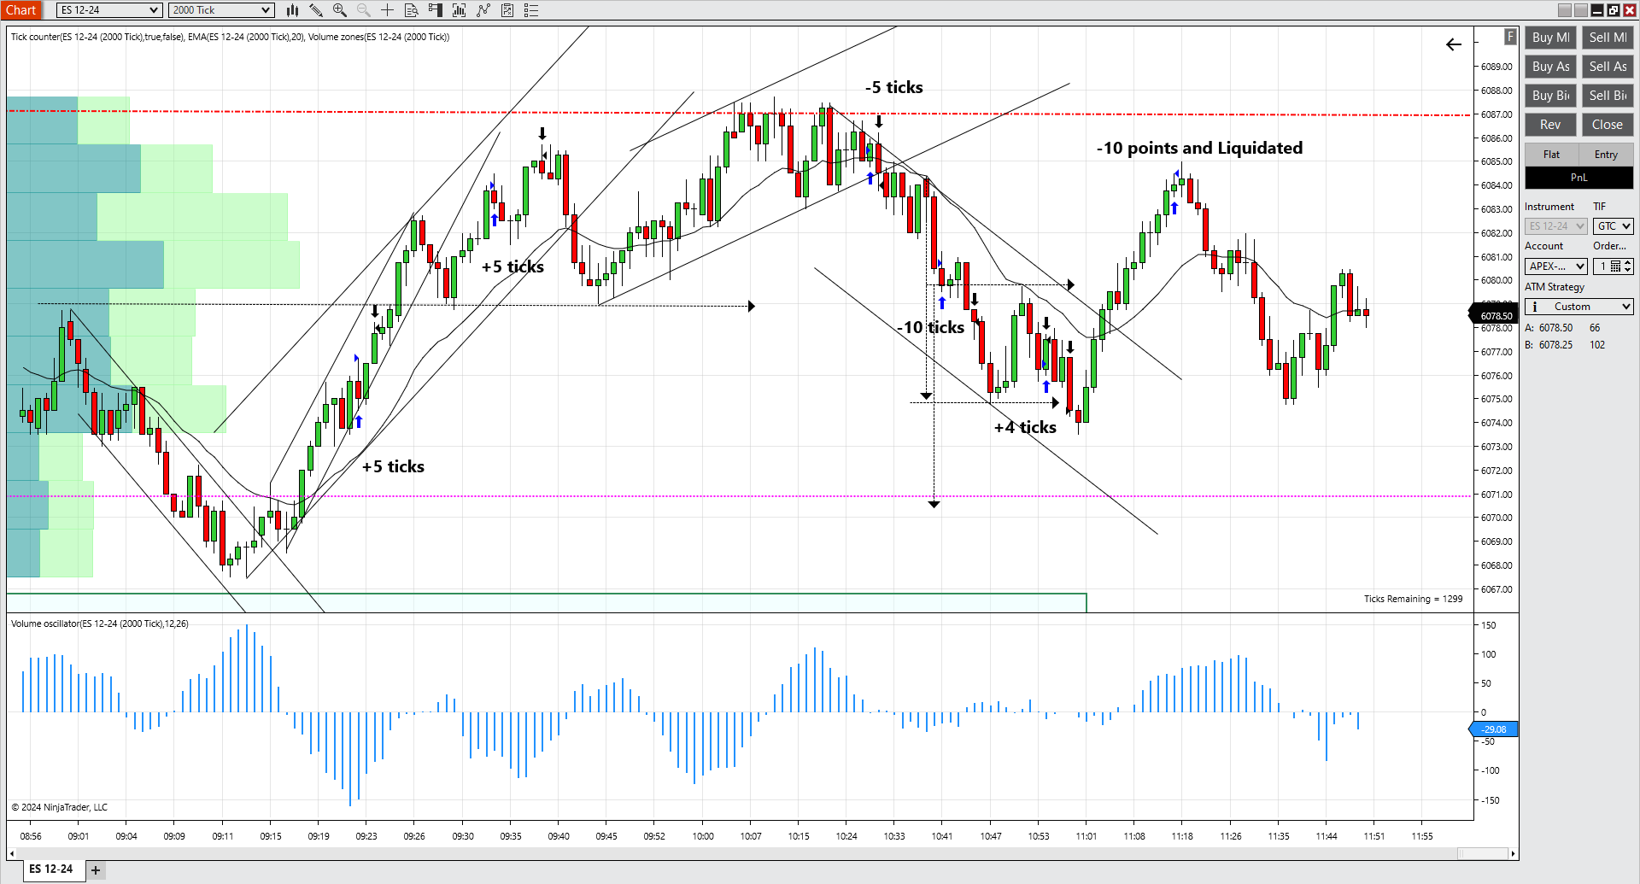
Task: Click the second gray window title button
Action: coord(1581,10)
